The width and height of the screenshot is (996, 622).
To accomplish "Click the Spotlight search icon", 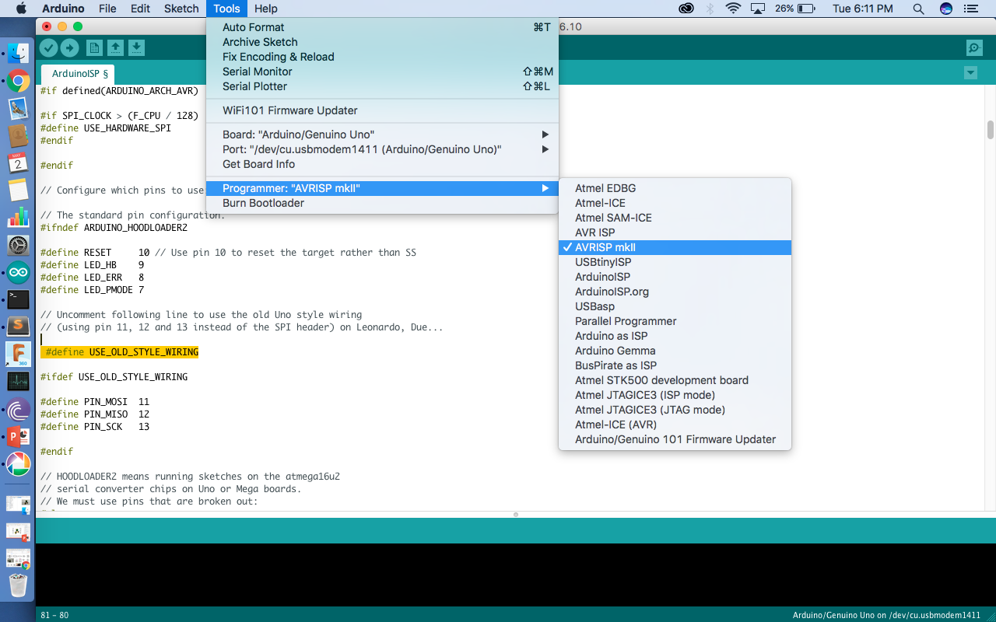I will [918, 9].
